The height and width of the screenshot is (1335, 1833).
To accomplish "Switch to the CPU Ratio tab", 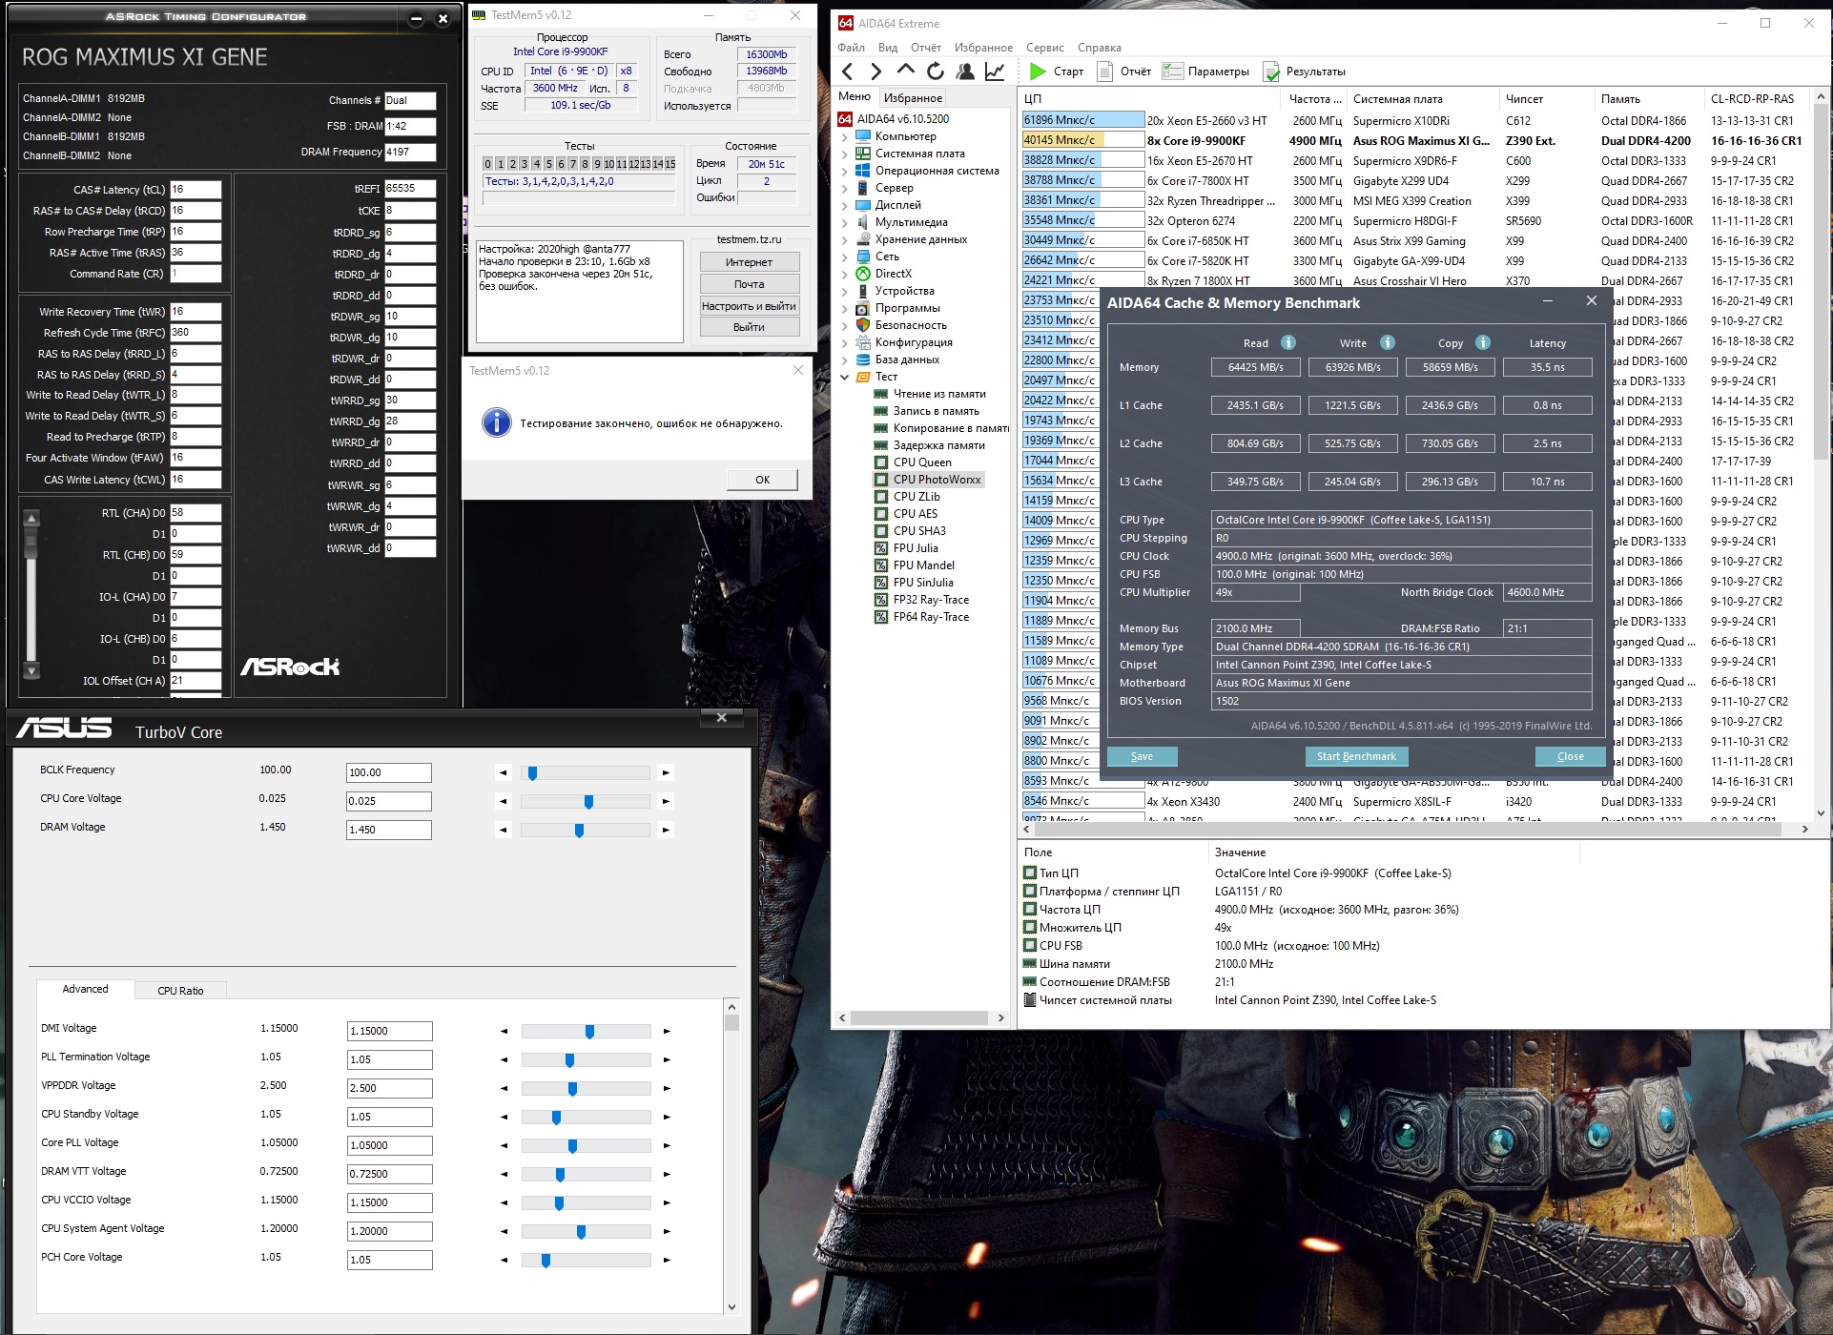I will [180, 990].
